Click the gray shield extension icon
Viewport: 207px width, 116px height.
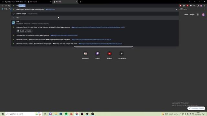pyautogui.click(x=184, y=6)
